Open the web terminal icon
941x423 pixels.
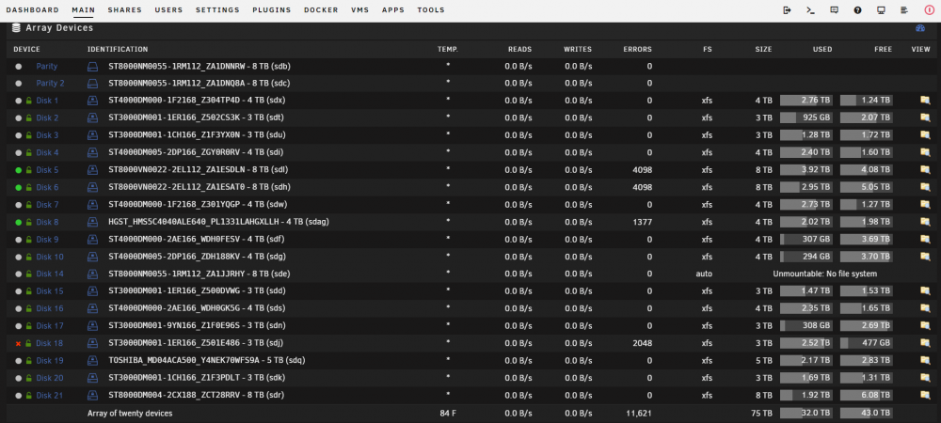pyautogui.click(x=810, y=10)
